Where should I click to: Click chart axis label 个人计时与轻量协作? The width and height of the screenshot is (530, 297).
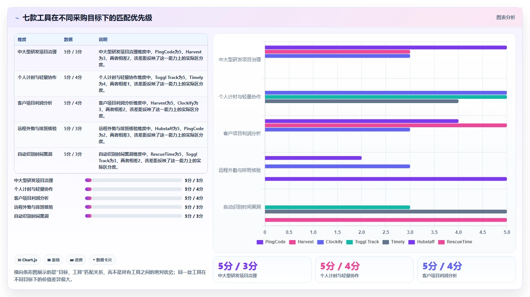[x=240, y=97]
